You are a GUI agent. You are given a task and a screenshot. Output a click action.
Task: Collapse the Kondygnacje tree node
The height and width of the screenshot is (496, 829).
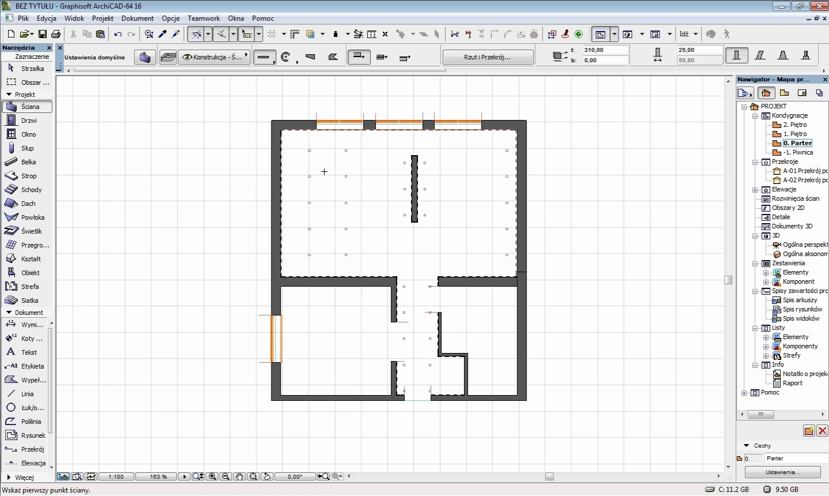pyautogui.click(x=755, y=115)
